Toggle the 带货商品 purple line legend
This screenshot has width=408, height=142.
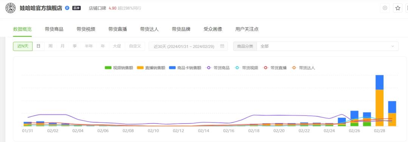click(218, 68)
